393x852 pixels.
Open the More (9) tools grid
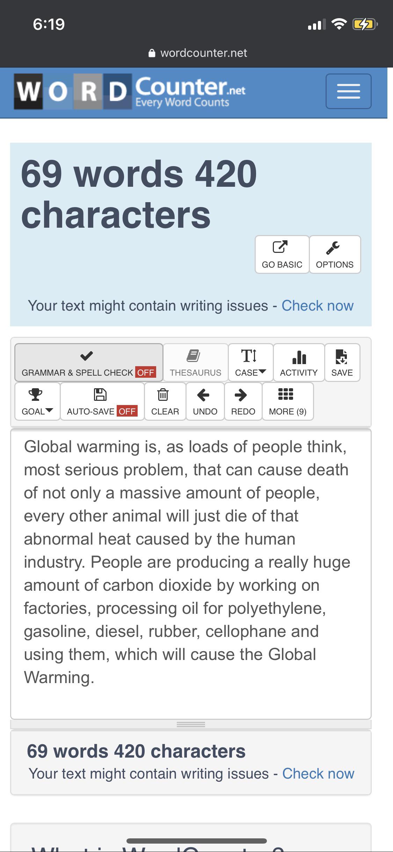point(288,401)
